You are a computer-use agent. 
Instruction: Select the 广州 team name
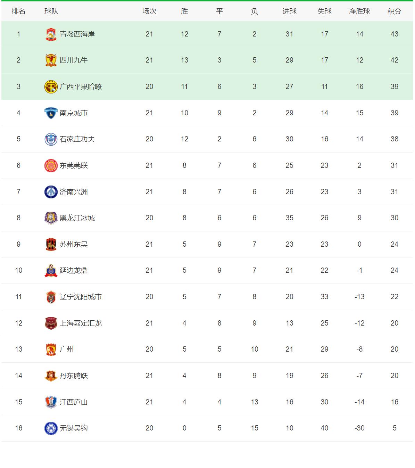67,349
